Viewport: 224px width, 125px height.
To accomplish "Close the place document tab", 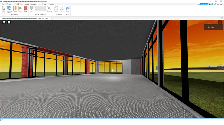I will coord(49,18).
